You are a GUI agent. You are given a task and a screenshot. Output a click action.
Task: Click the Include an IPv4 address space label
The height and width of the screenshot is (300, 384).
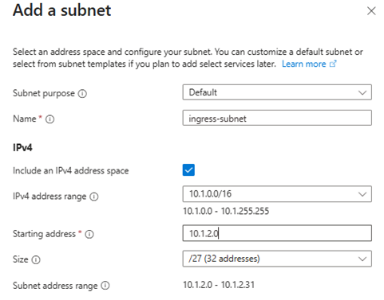[x=71, y=170]
